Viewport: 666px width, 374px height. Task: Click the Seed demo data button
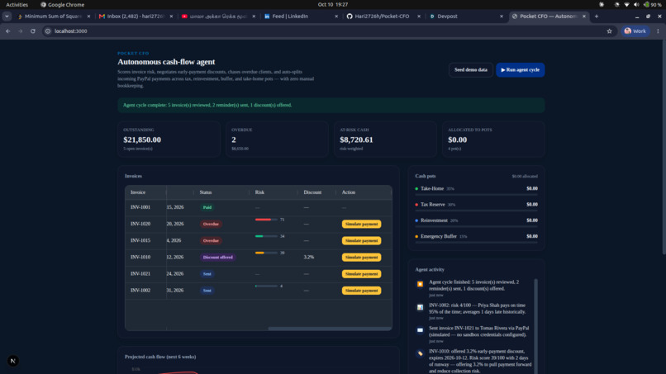pos(471,70)
